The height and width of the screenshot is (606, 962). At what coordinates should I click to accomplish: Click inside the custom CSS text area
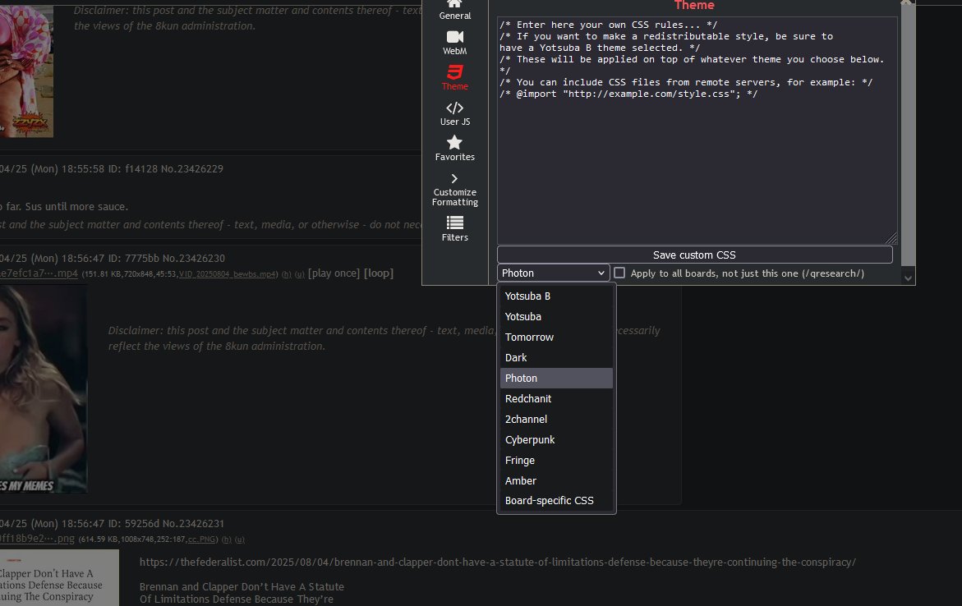(x=697, y=131)
